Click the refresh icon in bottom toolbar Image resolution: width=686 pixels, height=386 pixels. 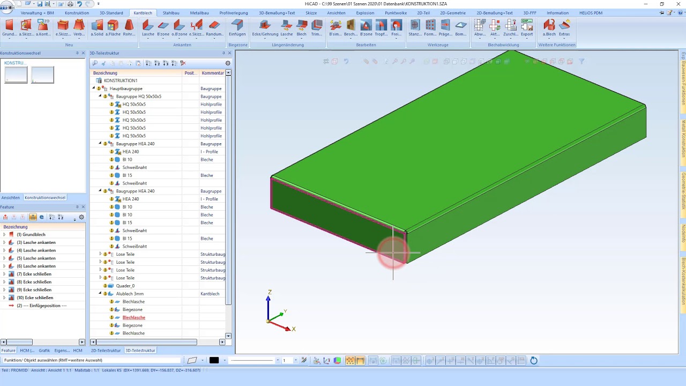point(534,361)
